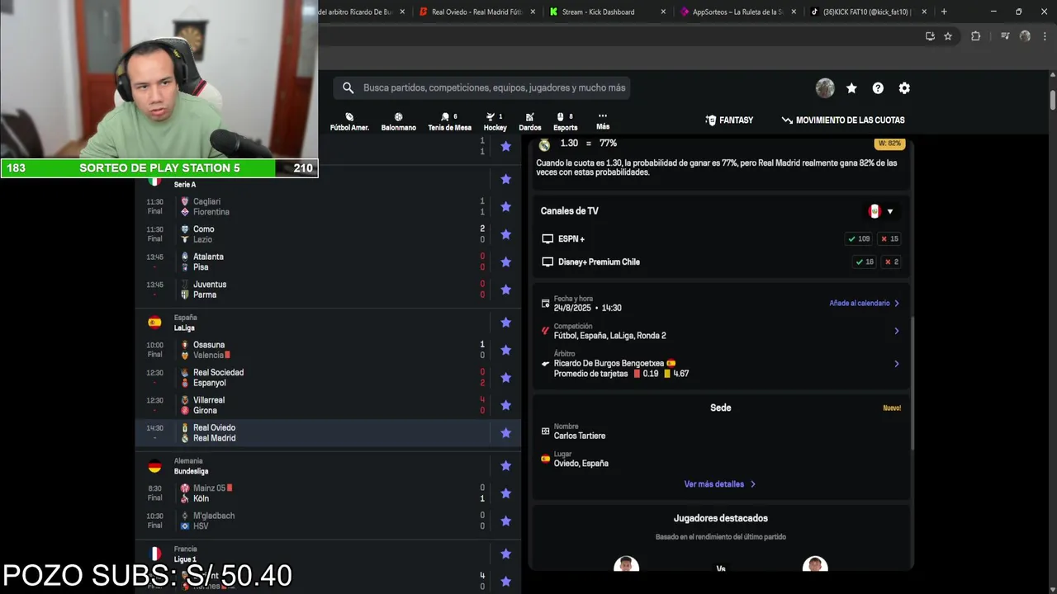Screen dimensions: 1057x594
Task: Select the Esports sport icon
Action: point(565,121)
